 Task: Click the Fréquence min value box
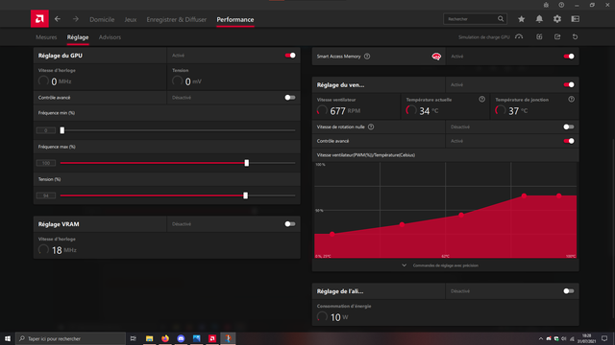(46, 130)
